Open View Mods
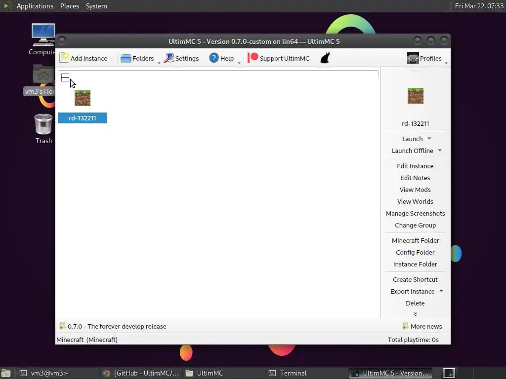This screenshot has height=379, width=506. 415,190
